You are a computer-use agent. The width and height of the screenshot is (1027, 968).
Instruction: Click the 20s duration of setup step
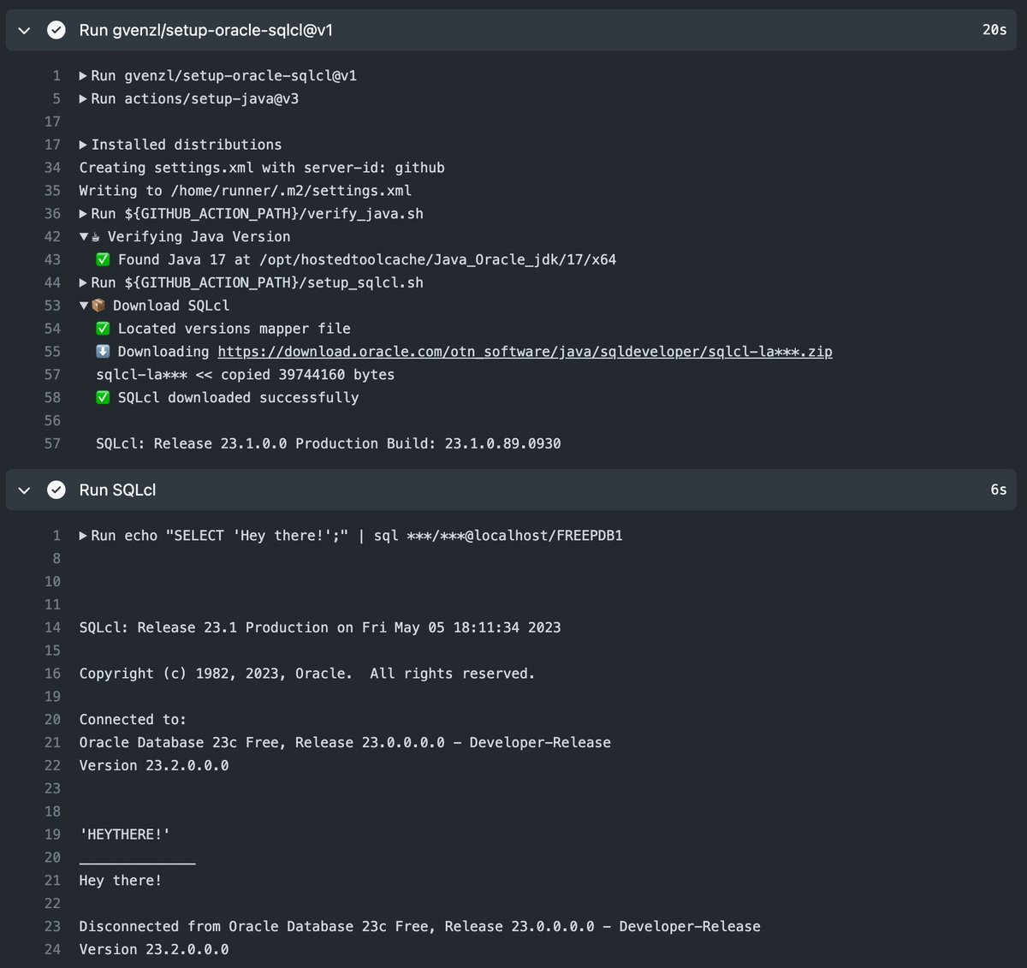click(x=994, y=30)
